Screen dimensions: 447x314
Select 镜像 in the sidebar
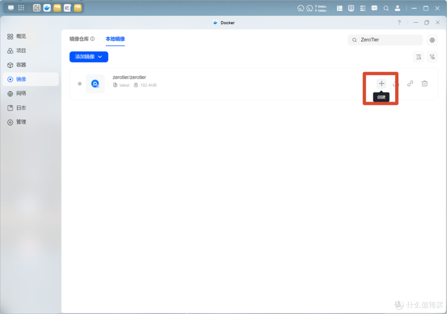[31, 79]
